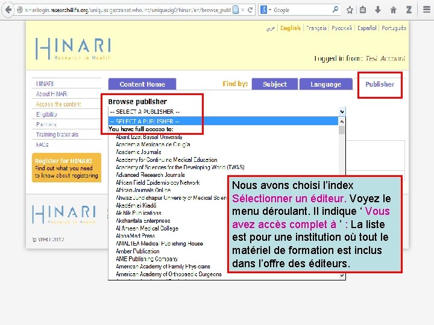Select Amber Publication
434x325 pixels.
tap(137, 251)
